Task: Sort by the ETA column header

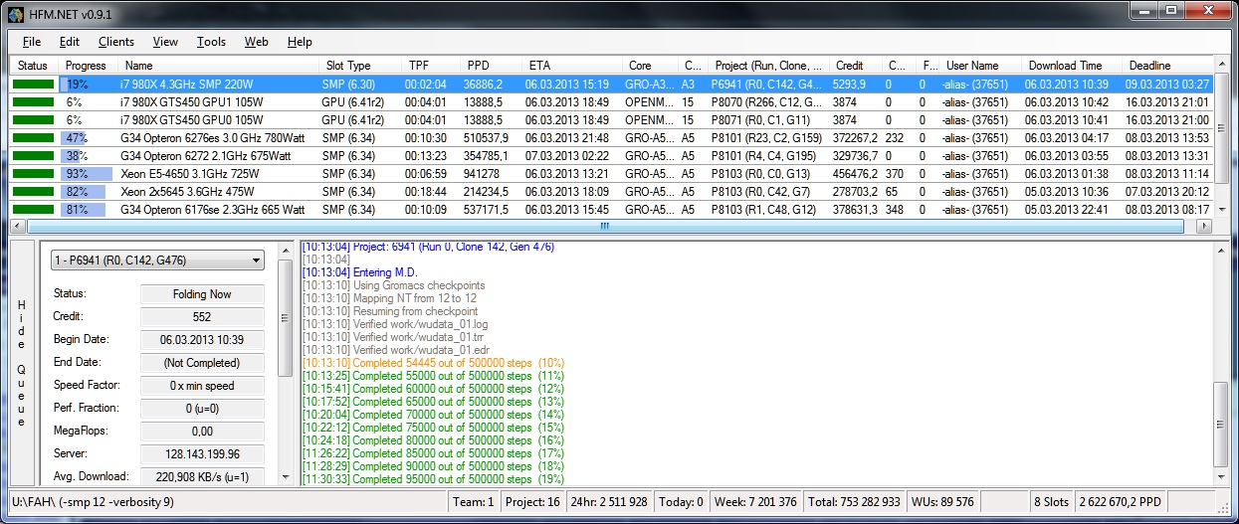Action: [572, 66]
